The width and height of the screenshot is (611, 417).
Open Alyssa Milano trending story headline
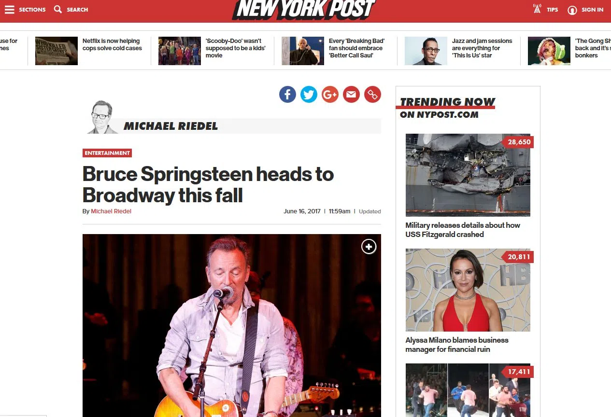(x=457, y=345)
